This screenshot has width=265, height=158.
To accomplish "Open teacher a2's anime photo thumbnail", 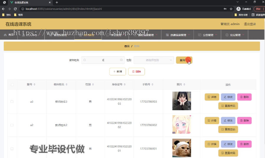I will click(182, 124).
